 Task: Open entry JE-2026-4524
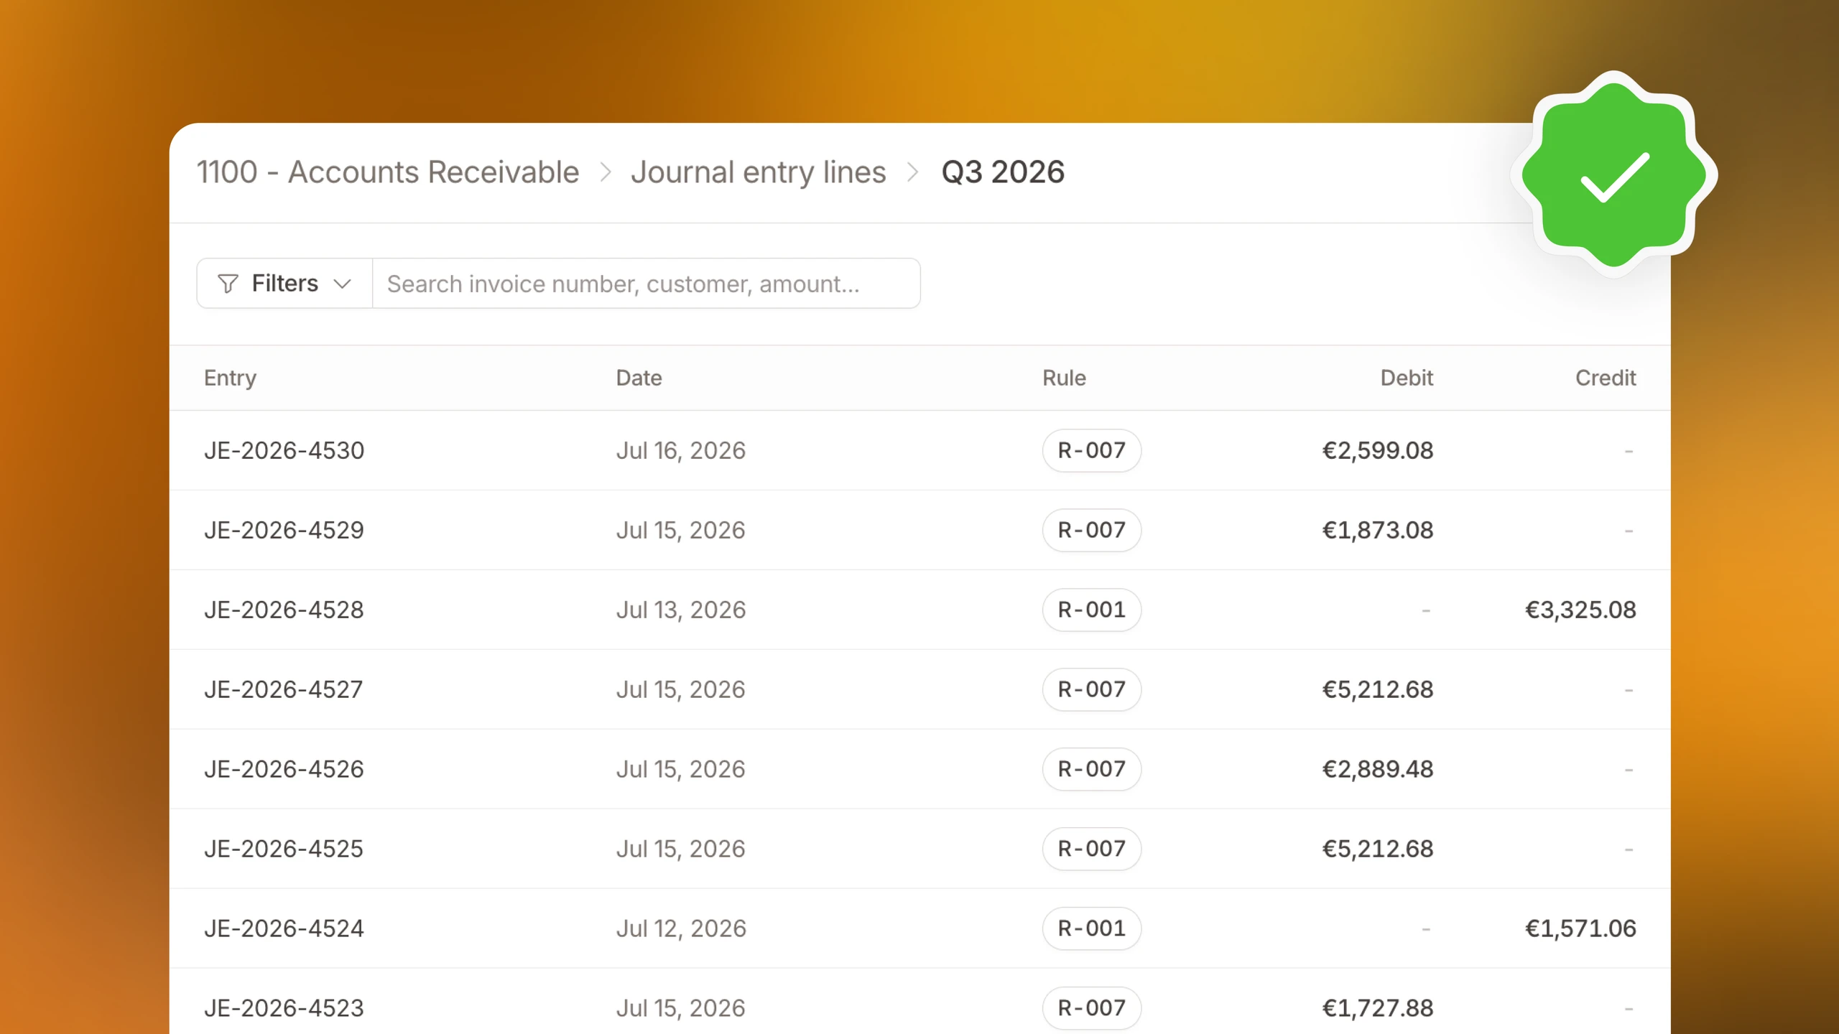click(284, 928)
